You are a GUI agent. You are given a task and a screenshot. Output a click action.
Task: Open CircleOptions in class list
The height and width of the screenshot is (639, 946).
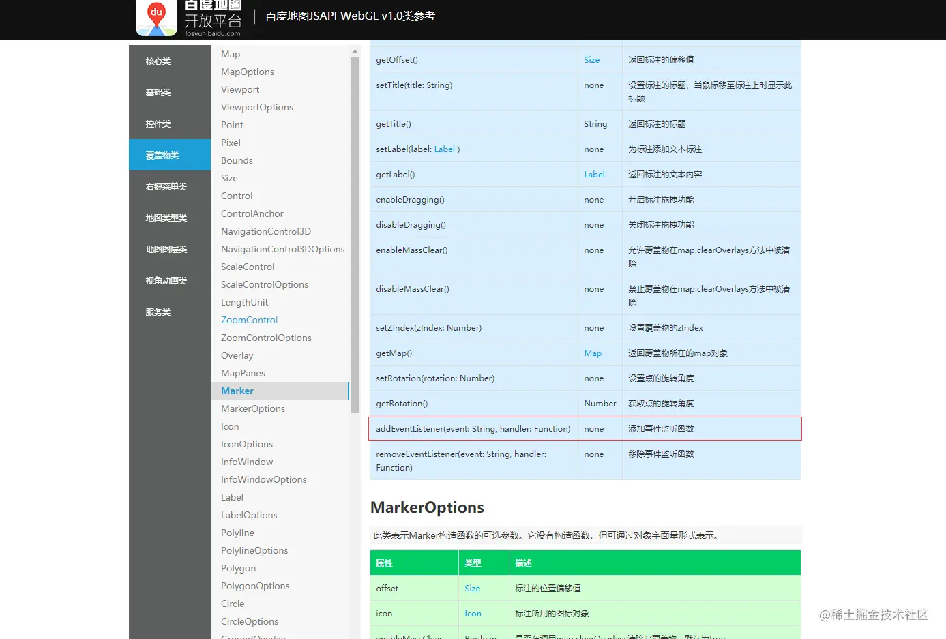point(250,621)
